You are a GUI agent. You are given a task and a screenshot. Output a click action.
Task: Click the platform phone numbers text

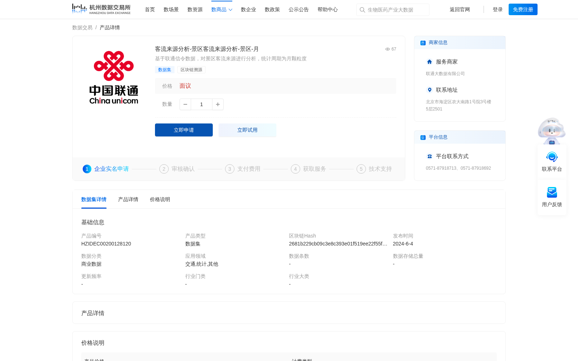458,168
